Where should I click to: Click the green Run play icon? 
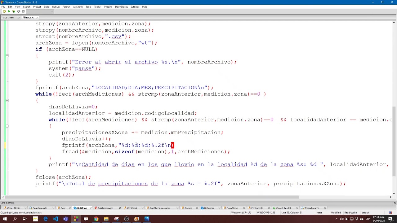(x=9, y=11)
